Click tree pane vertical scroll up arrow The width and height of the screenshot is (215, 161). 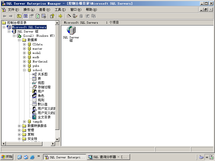click(57, 23)
